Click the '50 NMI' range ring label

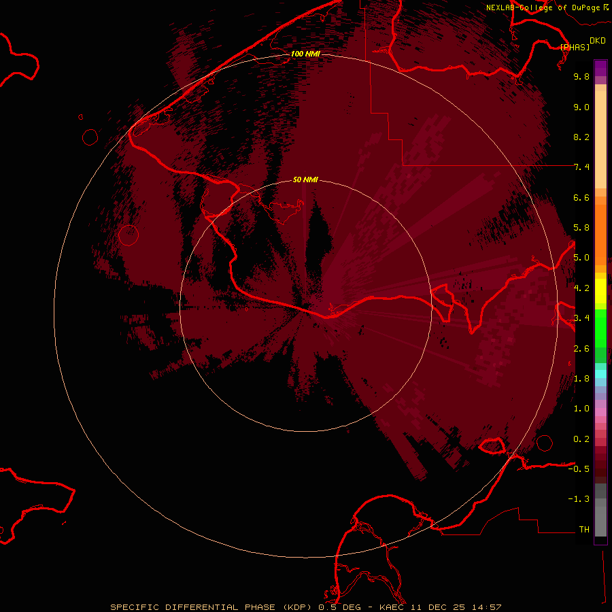305,180
